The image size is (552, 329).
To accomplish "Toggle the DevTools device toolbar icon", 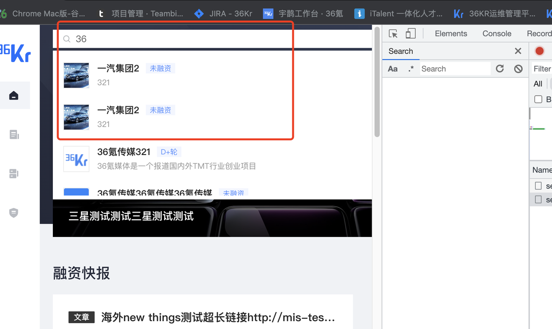I will click(410, 34).
